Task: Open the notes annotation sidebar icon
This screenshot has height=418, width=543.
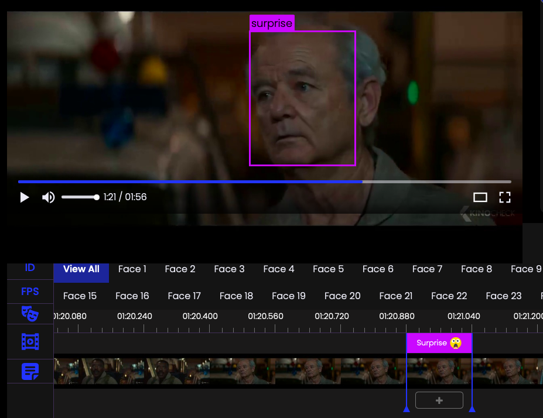Action: (30, 371)
